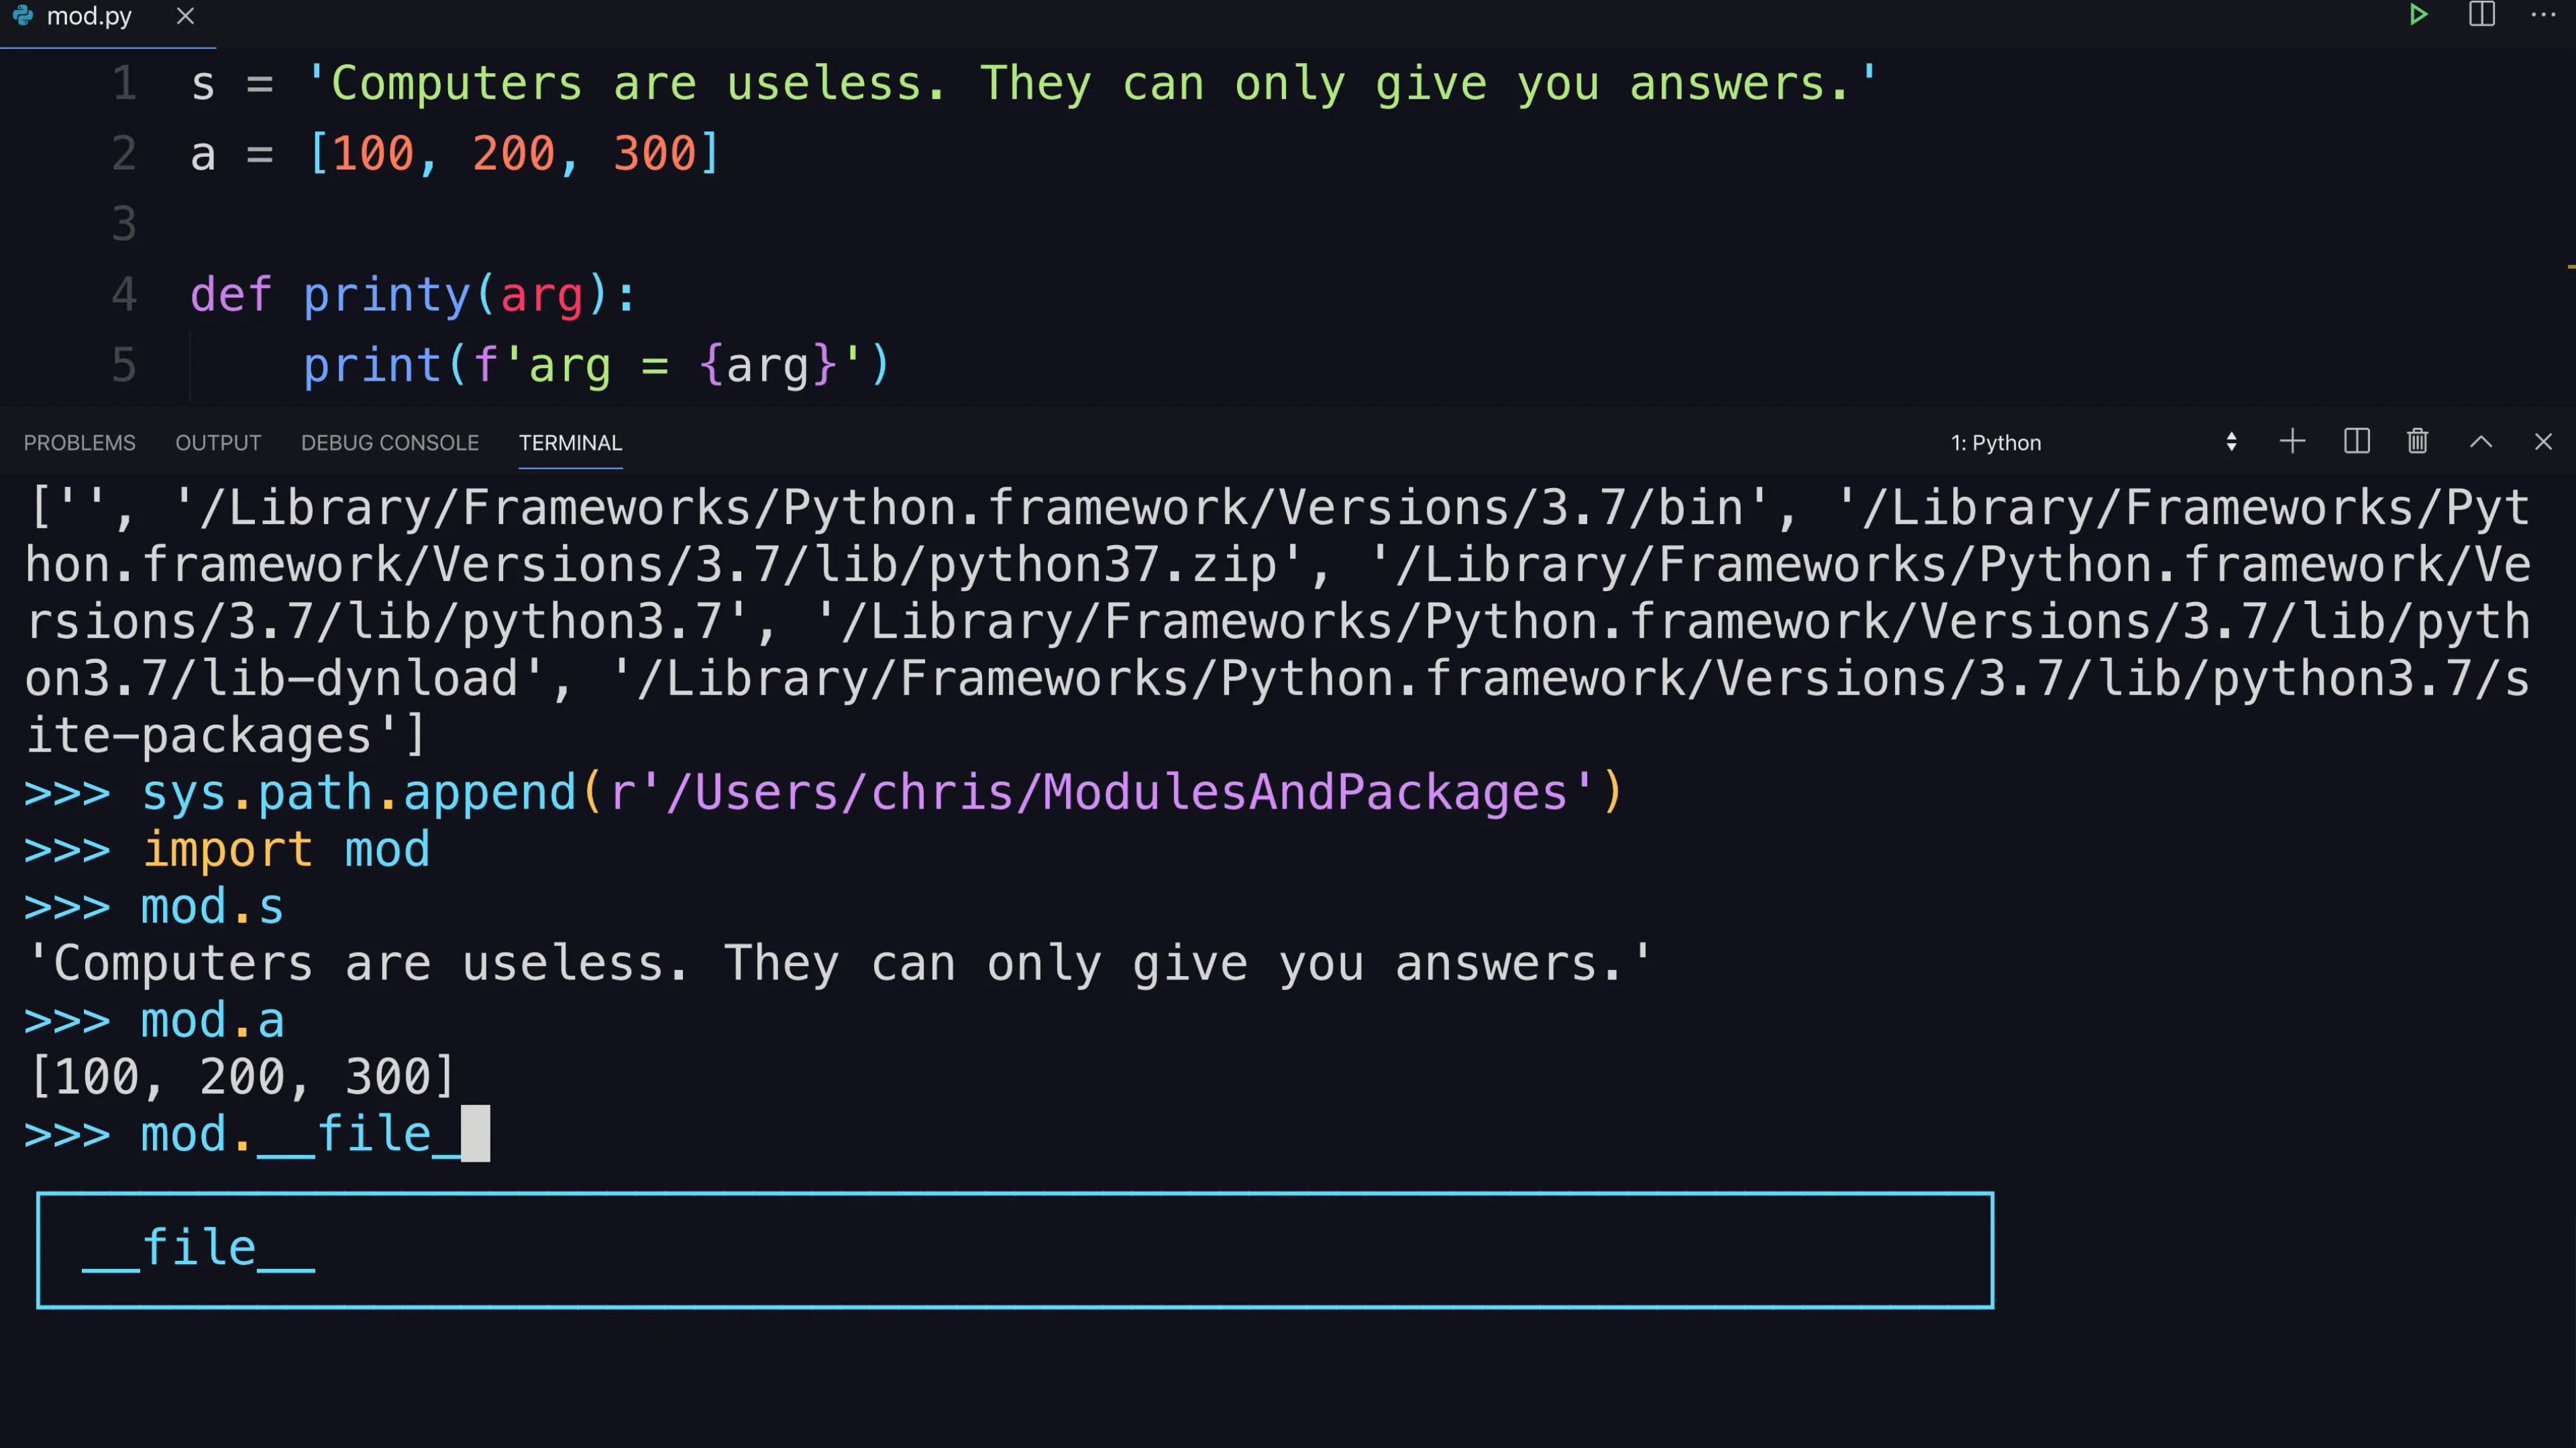Place cursor in the mod.__file_ terminal input
The image size is (2576, 1448).
click(x=315, y=1134)
